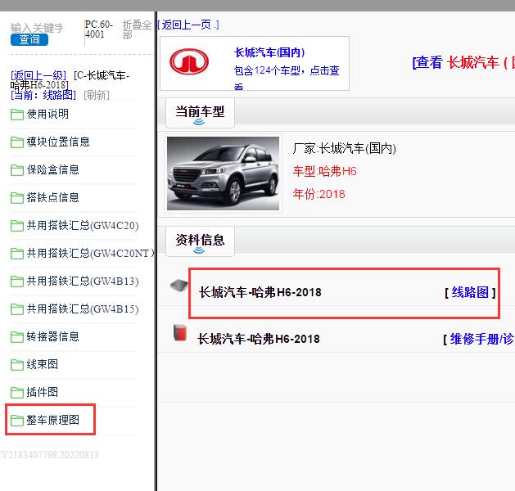Select the 整车原理图 tree item label
Image resolution: width=515 pixels, height=491 pixels.
[x=53, y=420]
